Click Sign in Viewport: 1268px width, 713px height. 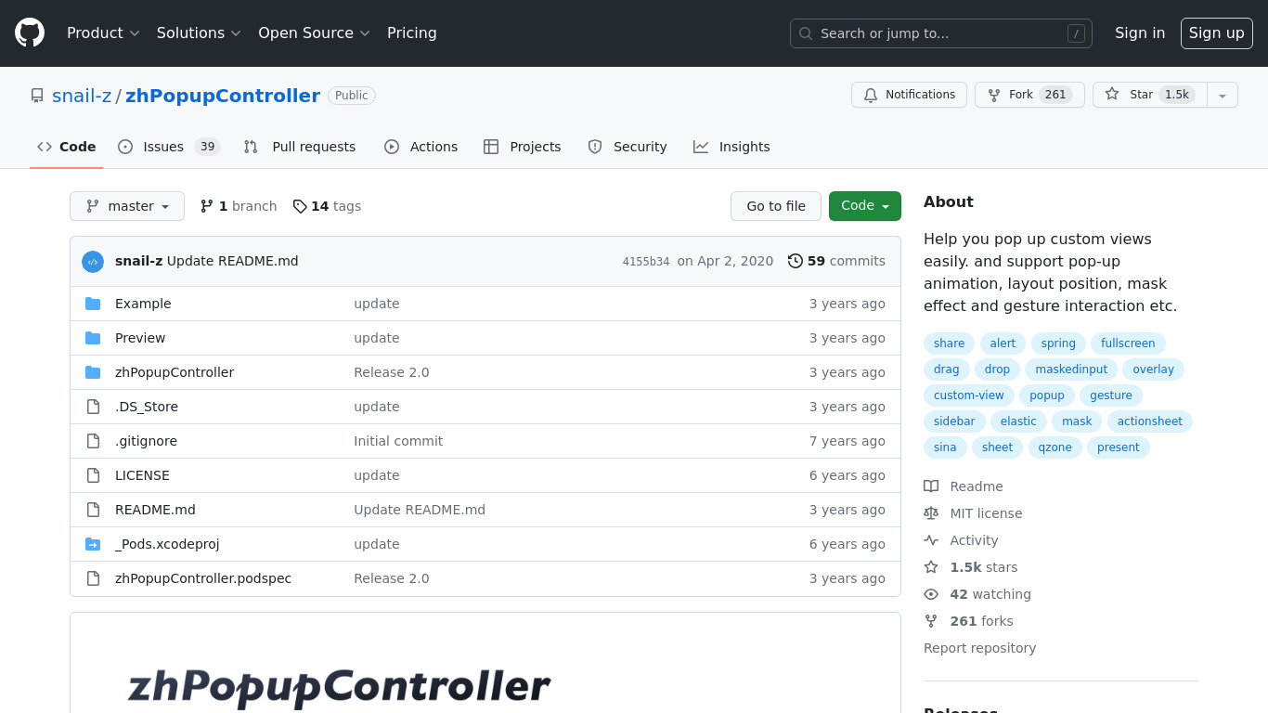click(1140, 33)
